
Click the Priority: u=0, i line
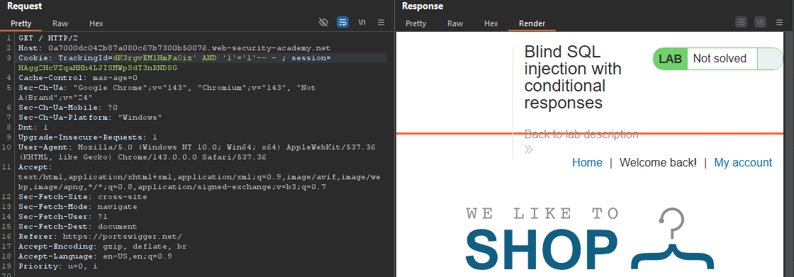pos(57,266)
